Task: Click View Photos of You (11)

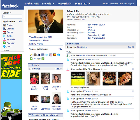Action: [x=41, y=37]
